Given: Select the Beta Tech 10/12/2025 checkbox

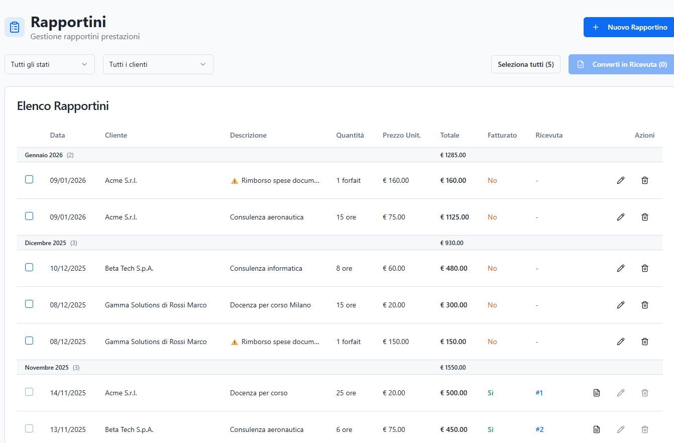Looking at the screenshot, I should (29, 267).
